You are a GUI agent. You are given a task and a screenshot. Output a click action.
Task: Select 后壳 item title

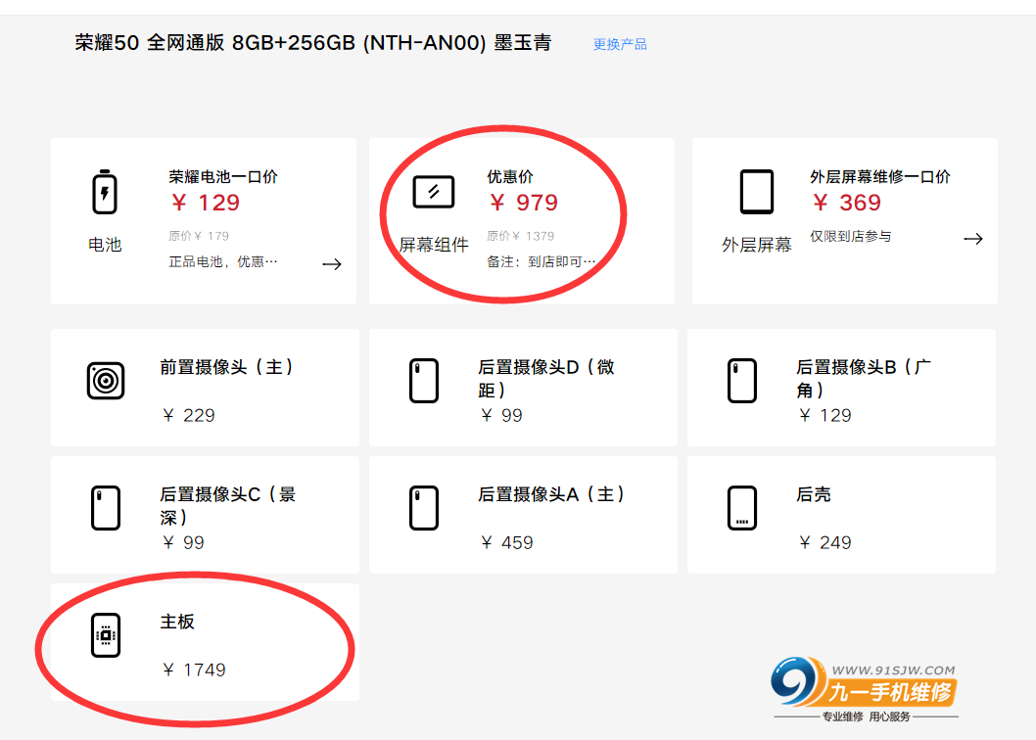pyautogui.click(x=814, y=494)
